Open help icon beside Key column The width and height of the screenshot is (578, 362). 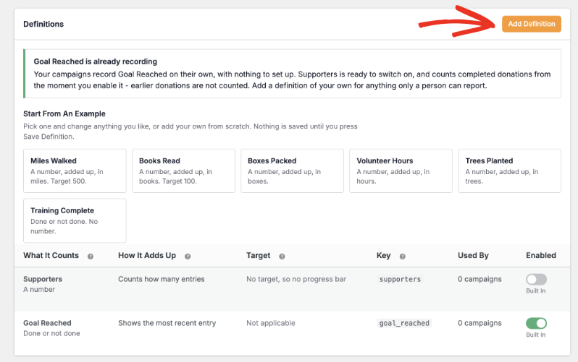coord(403,257)
